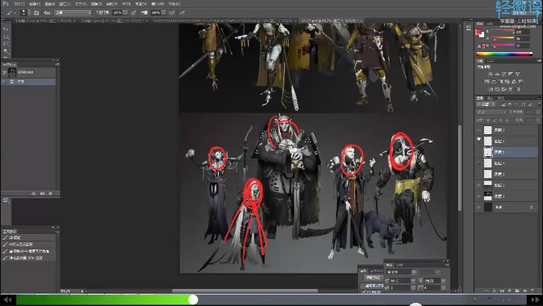Select the 打开 state in History panel

pyautogui.click(x=28, y=82)
